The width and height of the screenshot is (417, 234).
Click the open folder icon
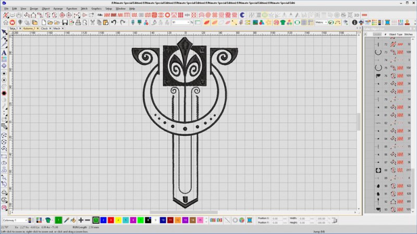click(x=50, y=22)
